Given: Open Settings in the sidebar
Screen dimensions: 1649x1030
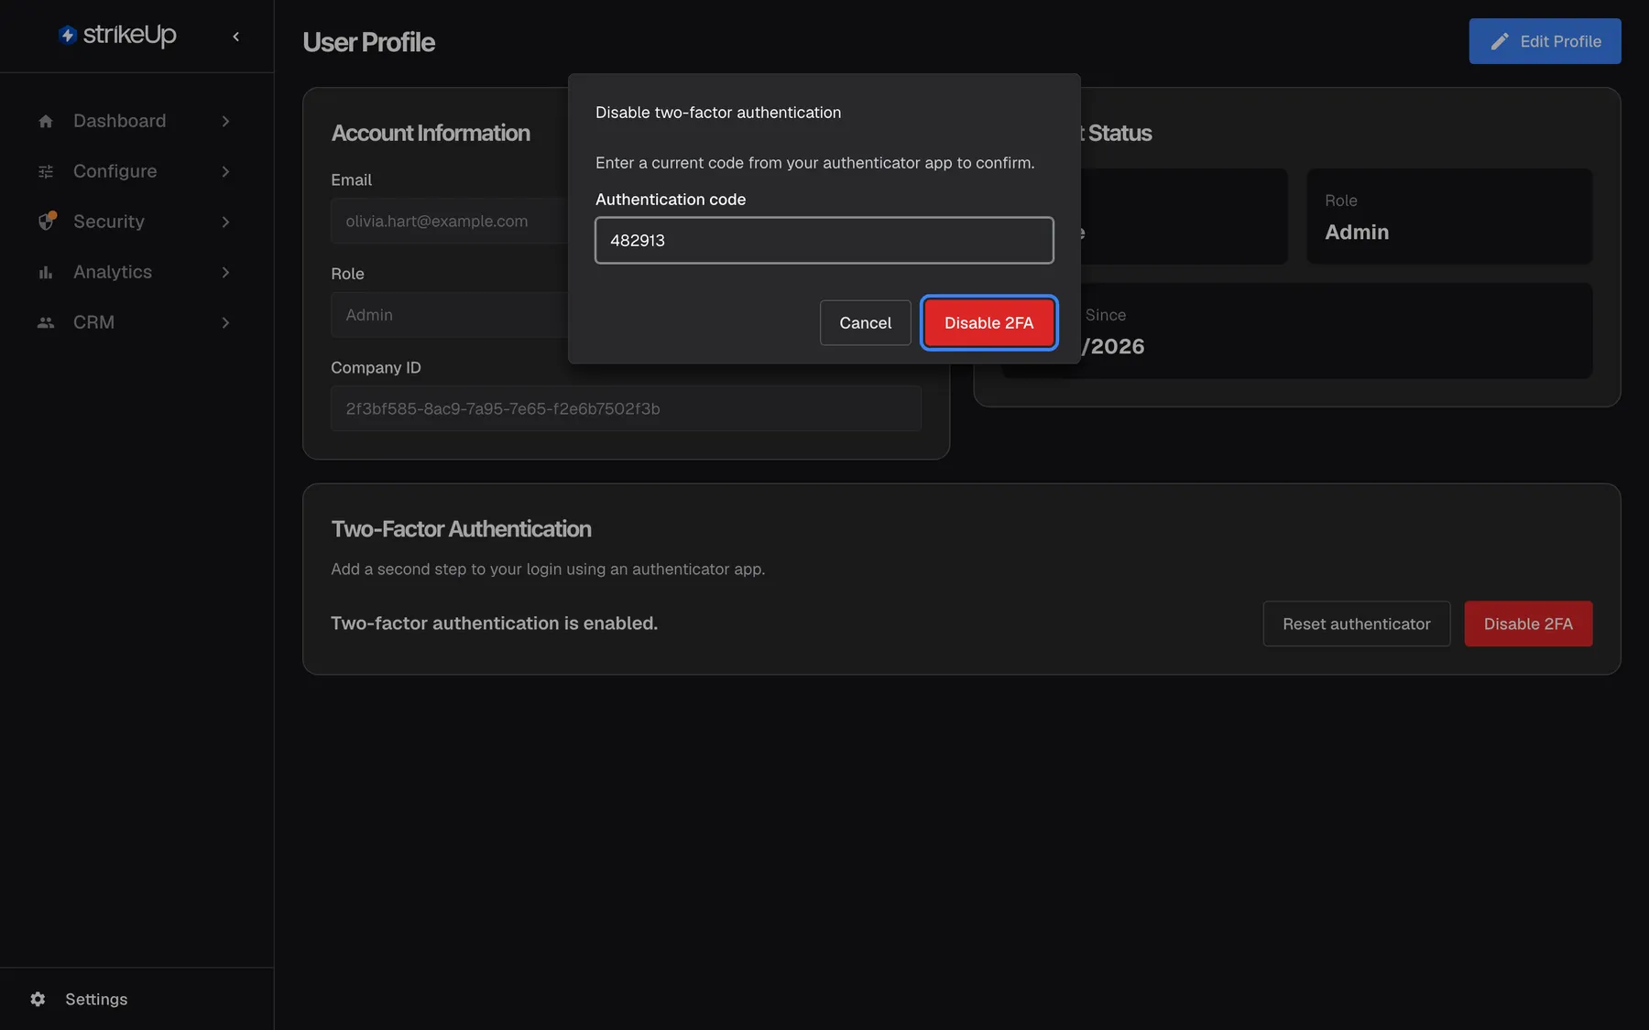Looking at the screenshot, I should click(x=96, y=999).
